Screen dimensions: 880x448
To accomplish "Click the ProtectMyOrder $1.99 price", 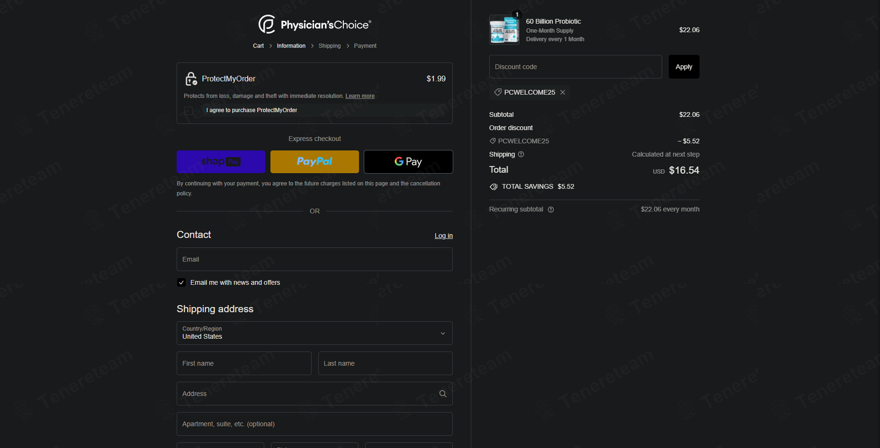I will tap(436, 79).
